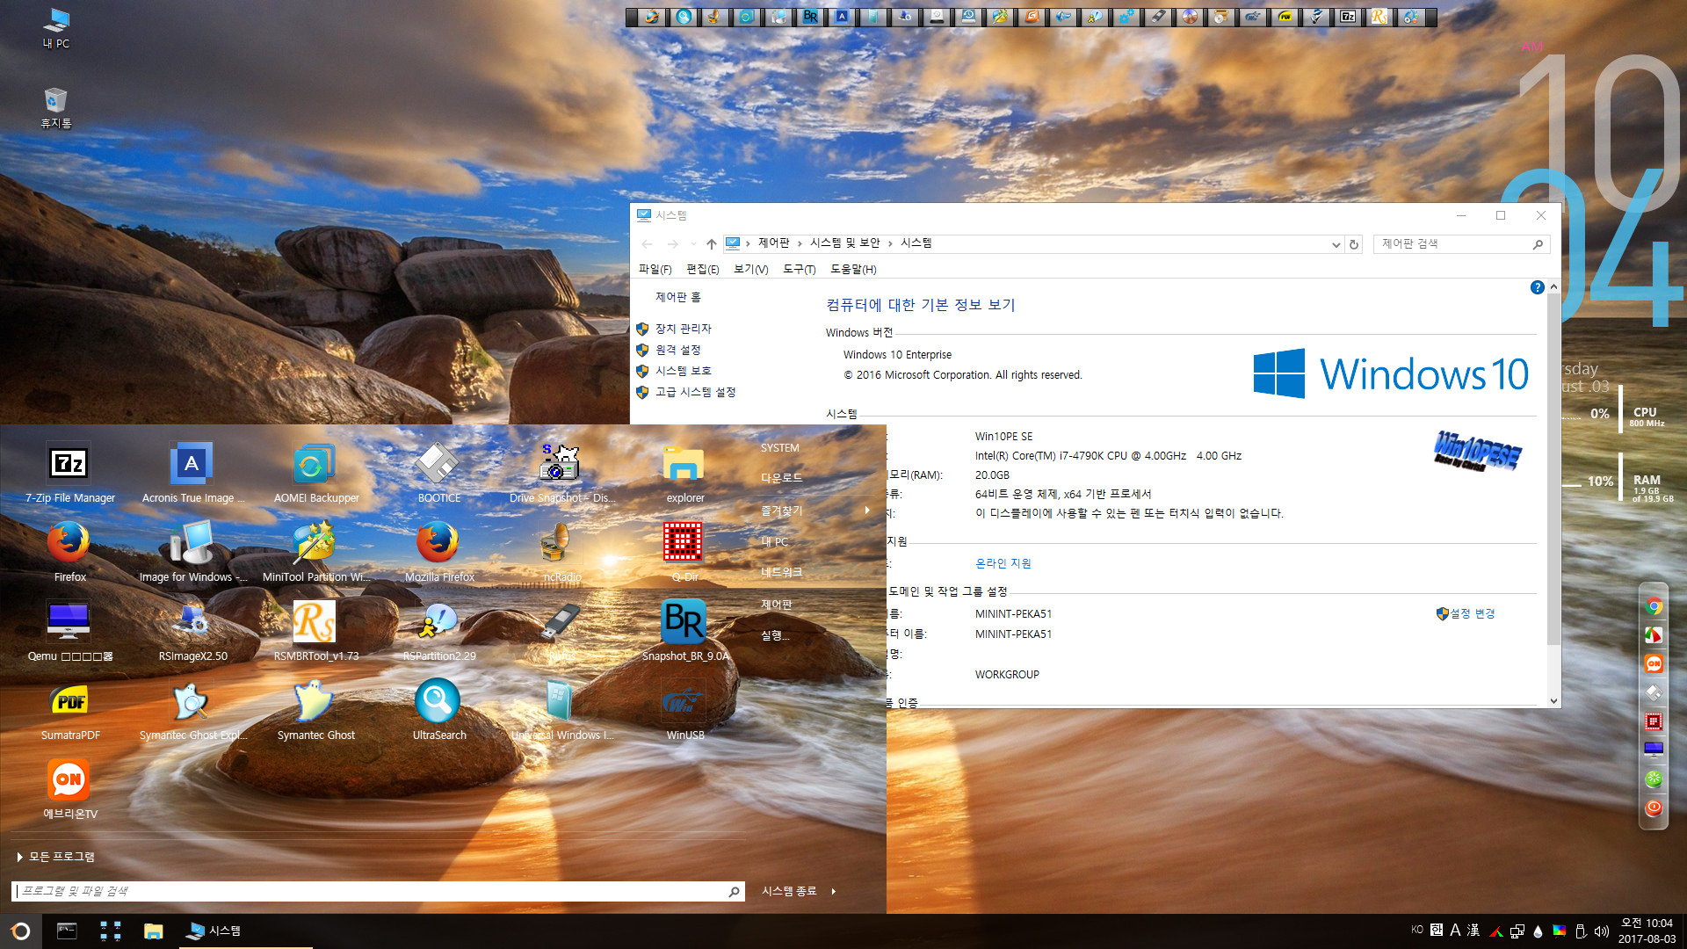This screenshot has width=1687, height=949.
Task: Open Image for Windows shortcut
Action: 192,553
